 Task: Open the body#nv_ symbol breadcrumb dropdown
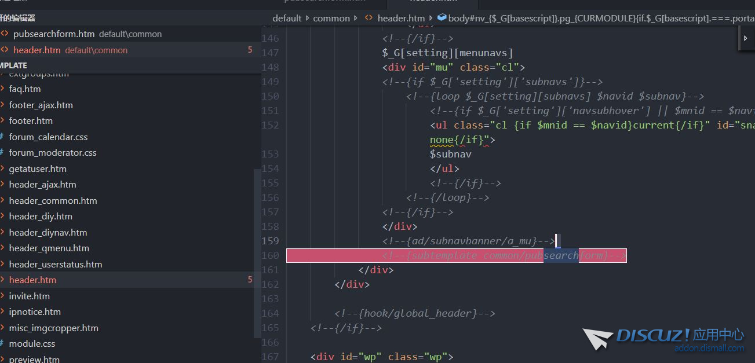[x=597, y=19]
